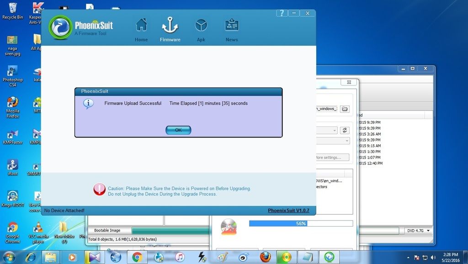Click the PhoenixSuit V1.0.7 version link
This screenshot has width=468, height=264.
(288, 211)
